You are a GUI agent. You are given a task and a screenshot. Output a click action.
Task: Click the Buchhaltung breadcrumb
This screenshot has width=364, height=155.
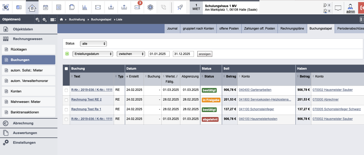click(x=77, y=19)
